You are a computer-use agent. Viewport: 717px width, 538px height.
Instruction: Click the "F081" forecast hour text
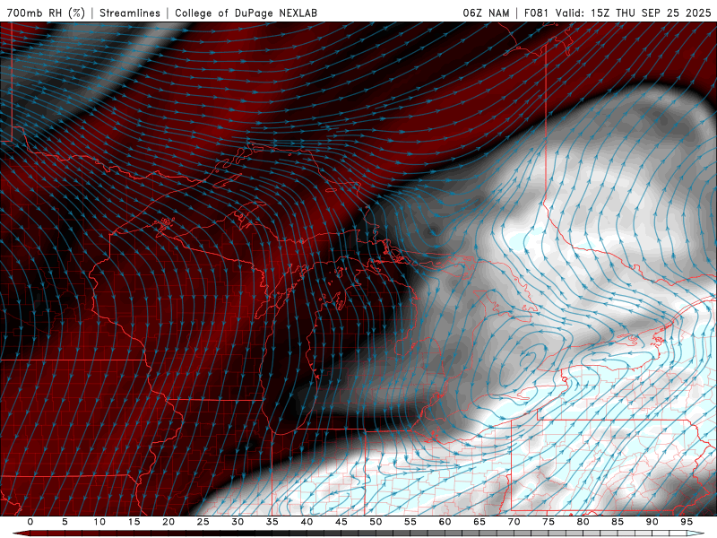(537, 13)
